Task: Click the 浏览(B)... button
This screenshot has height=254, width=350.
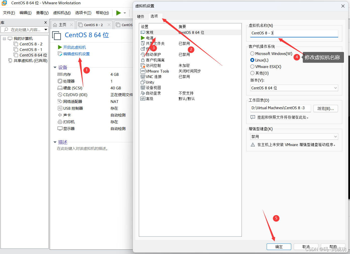Action: 326,108
